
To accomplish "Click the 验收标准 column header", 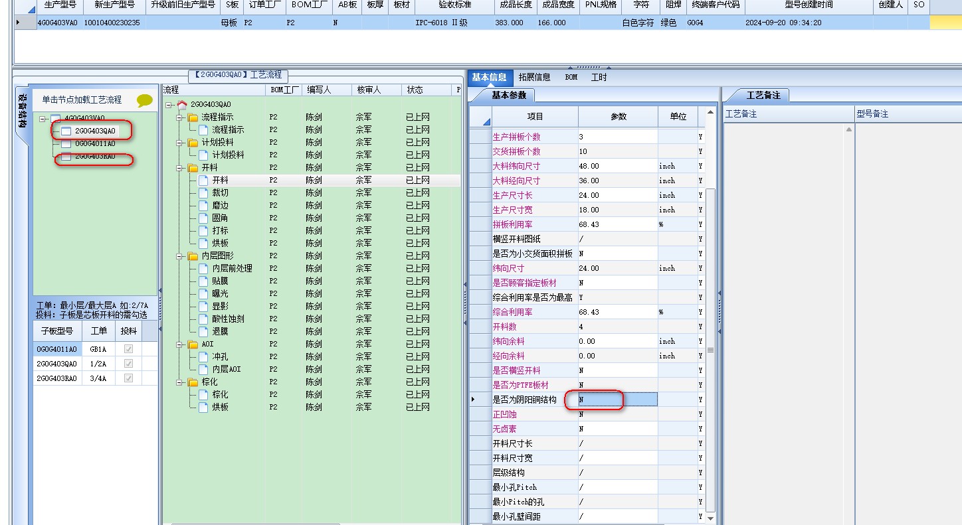I will 455,5.
